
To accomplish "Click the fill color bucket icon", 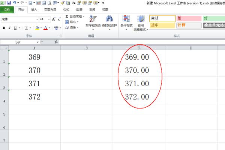I will click(37, 28).
